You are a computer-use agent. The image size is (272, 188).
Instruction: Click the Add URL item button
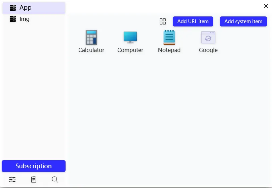[193, 21]
